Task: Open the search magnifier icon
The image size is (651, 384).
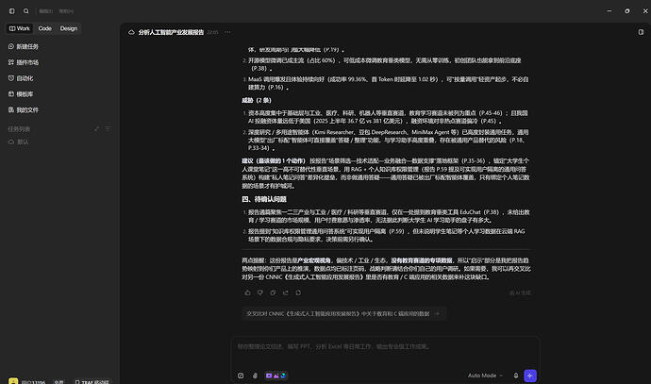Action: pyautogui.click(x=26, y=11)
